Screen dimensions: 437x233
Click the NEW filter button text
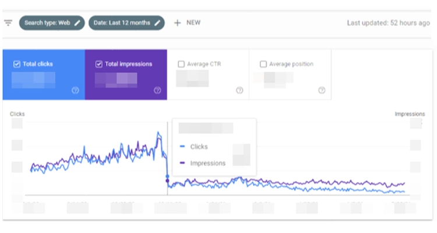[x=193, y=23]
